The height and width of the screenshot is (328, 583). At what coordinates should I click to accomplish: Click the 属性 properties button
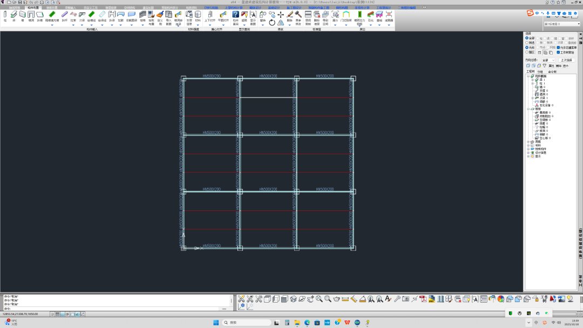[x=551, y=66]
